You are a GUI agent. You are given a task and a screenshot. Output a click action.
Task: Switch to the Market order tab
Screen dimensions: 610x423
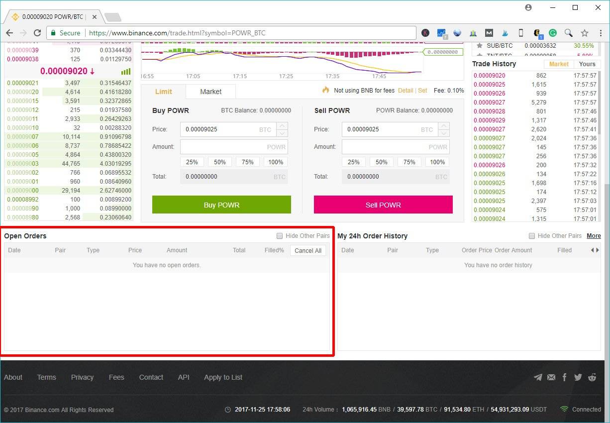211,92
